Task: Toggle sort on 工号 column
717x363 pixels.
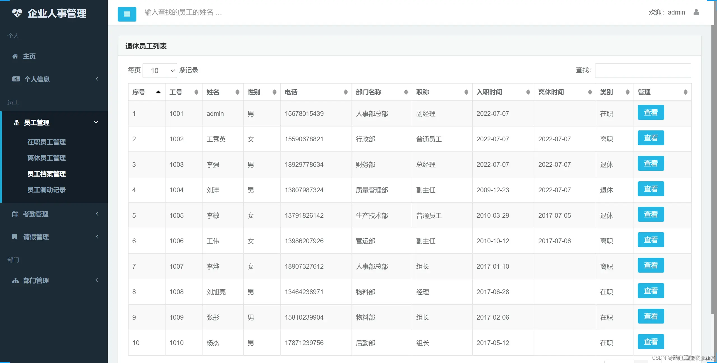Action: tap(196, 92)
